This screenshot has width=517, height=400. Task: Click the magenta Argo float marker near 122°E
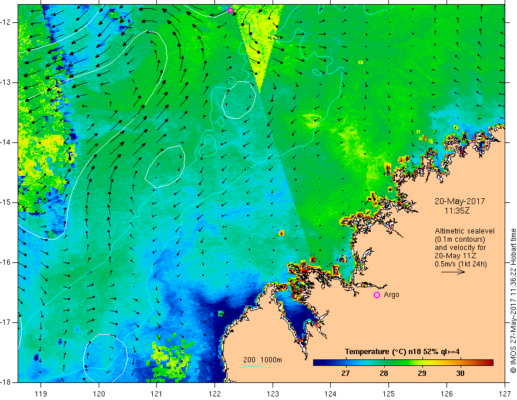coord(230,10)
